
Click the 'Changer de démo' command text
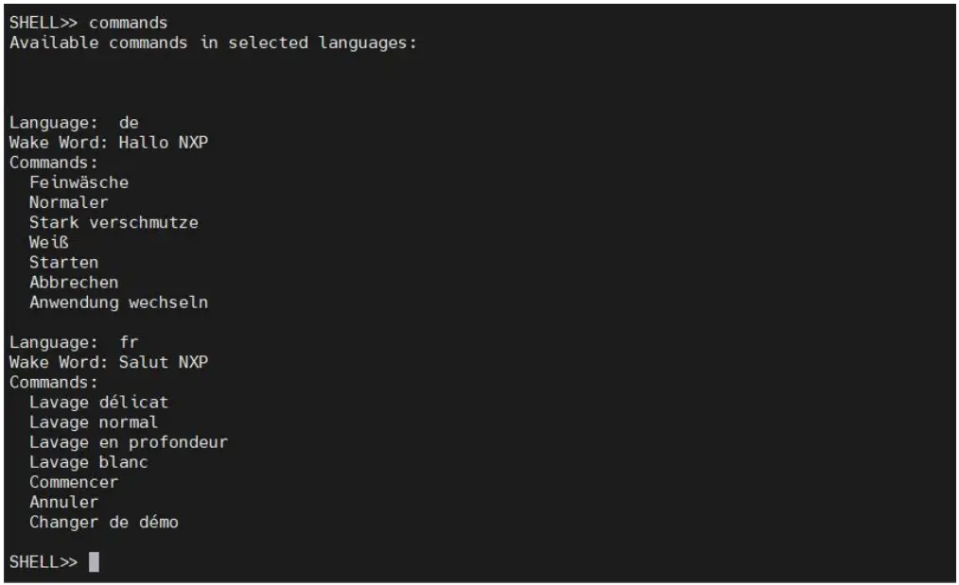pos(104,522)
